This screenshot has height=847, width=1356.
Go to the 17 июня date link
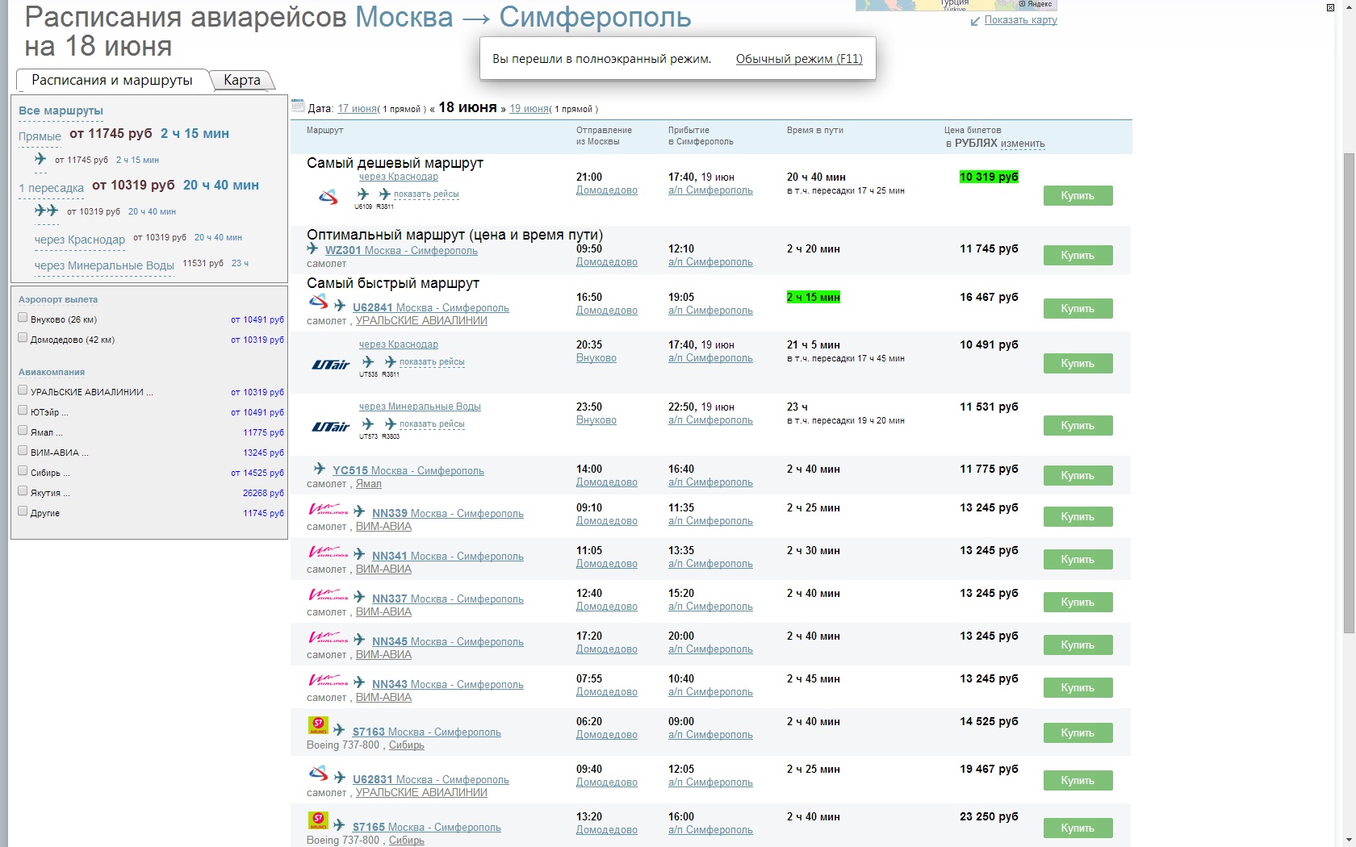click(x=357, y=109)
